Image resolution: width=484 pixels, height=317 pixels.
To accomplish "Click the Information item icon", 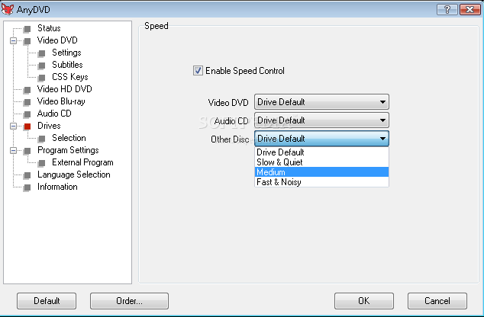I will click(x=27, y=187).
